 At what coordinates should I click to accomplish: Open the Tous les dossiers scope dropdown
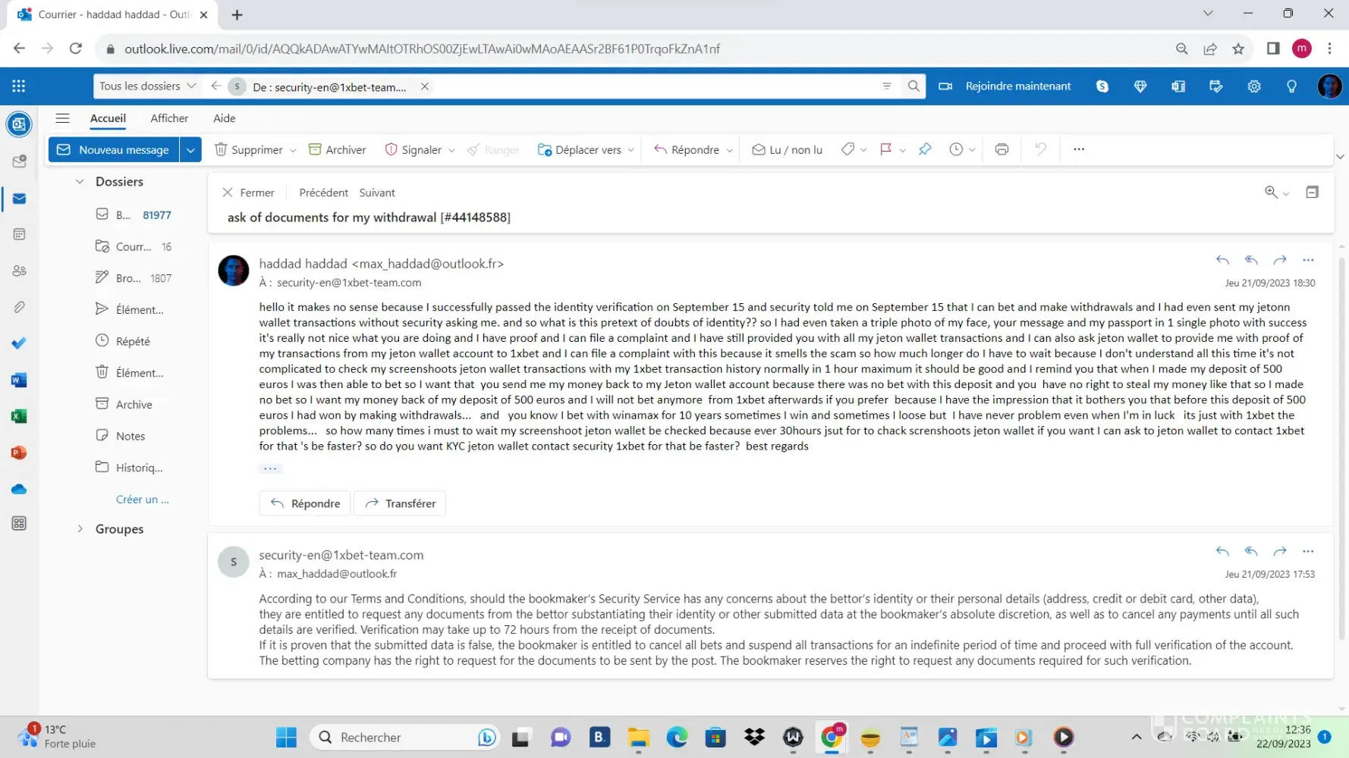tap(148, 86)
